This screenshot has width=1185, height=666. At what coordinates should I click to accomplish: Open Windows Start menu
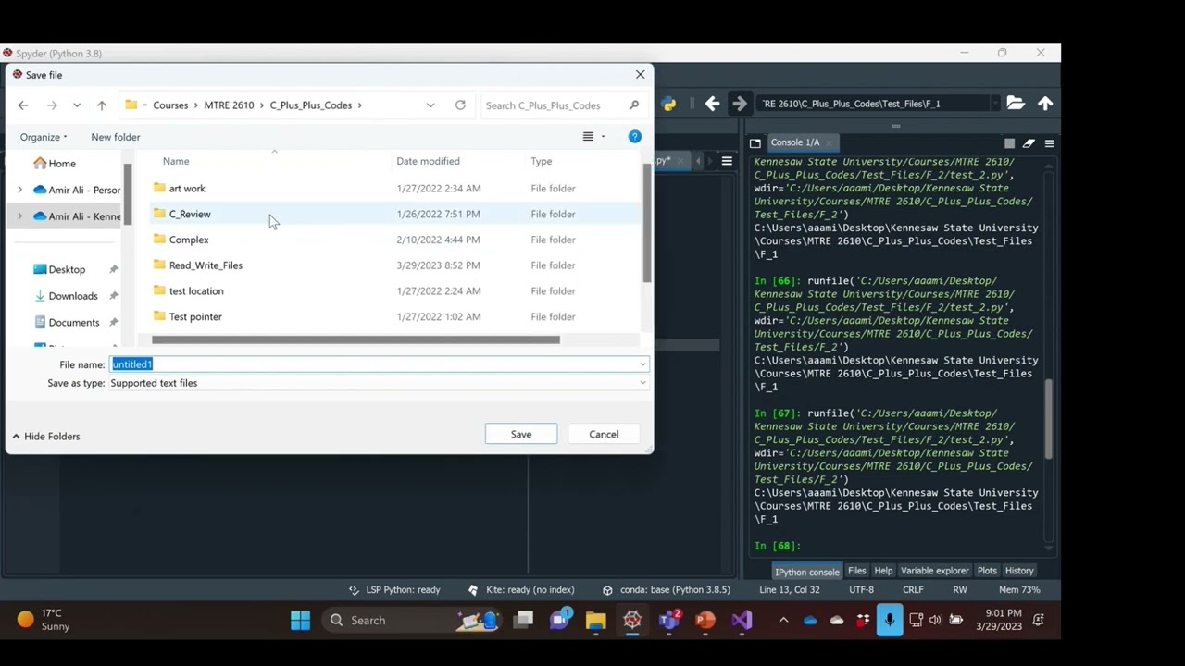(300, 621)
